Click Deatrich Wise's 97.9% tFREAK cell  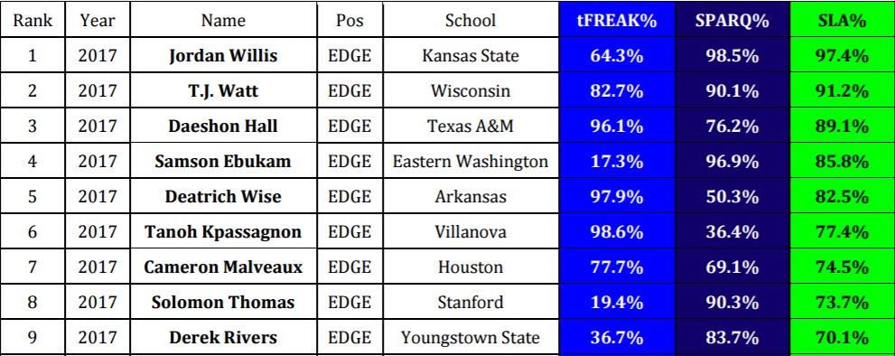tap(617, 196)
